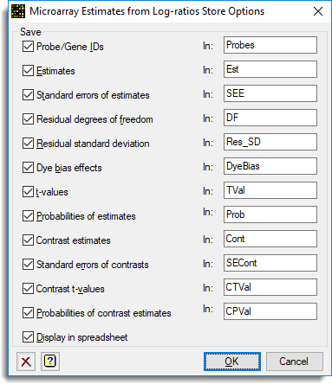
Task: Click the OK button
Action: (232, 362)
